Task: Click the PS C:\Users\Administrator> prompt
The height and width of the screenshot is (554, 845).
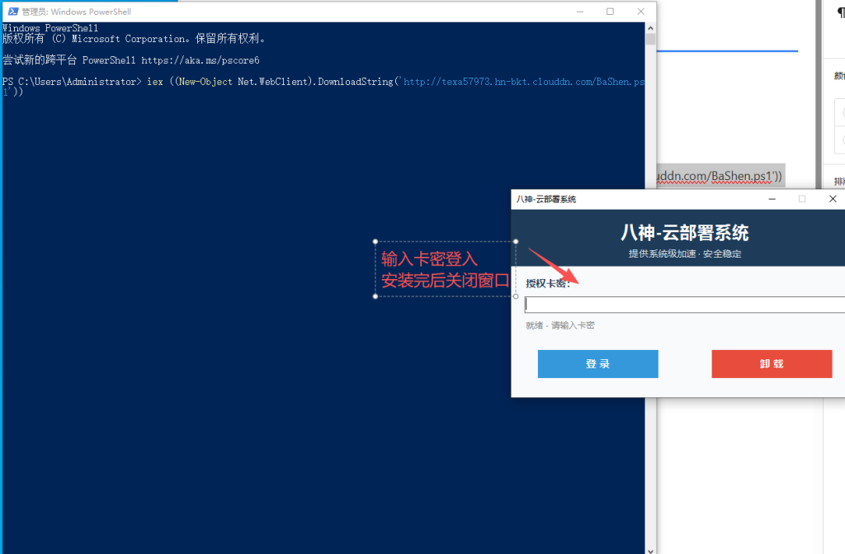Action: click(x=72, y=82)
